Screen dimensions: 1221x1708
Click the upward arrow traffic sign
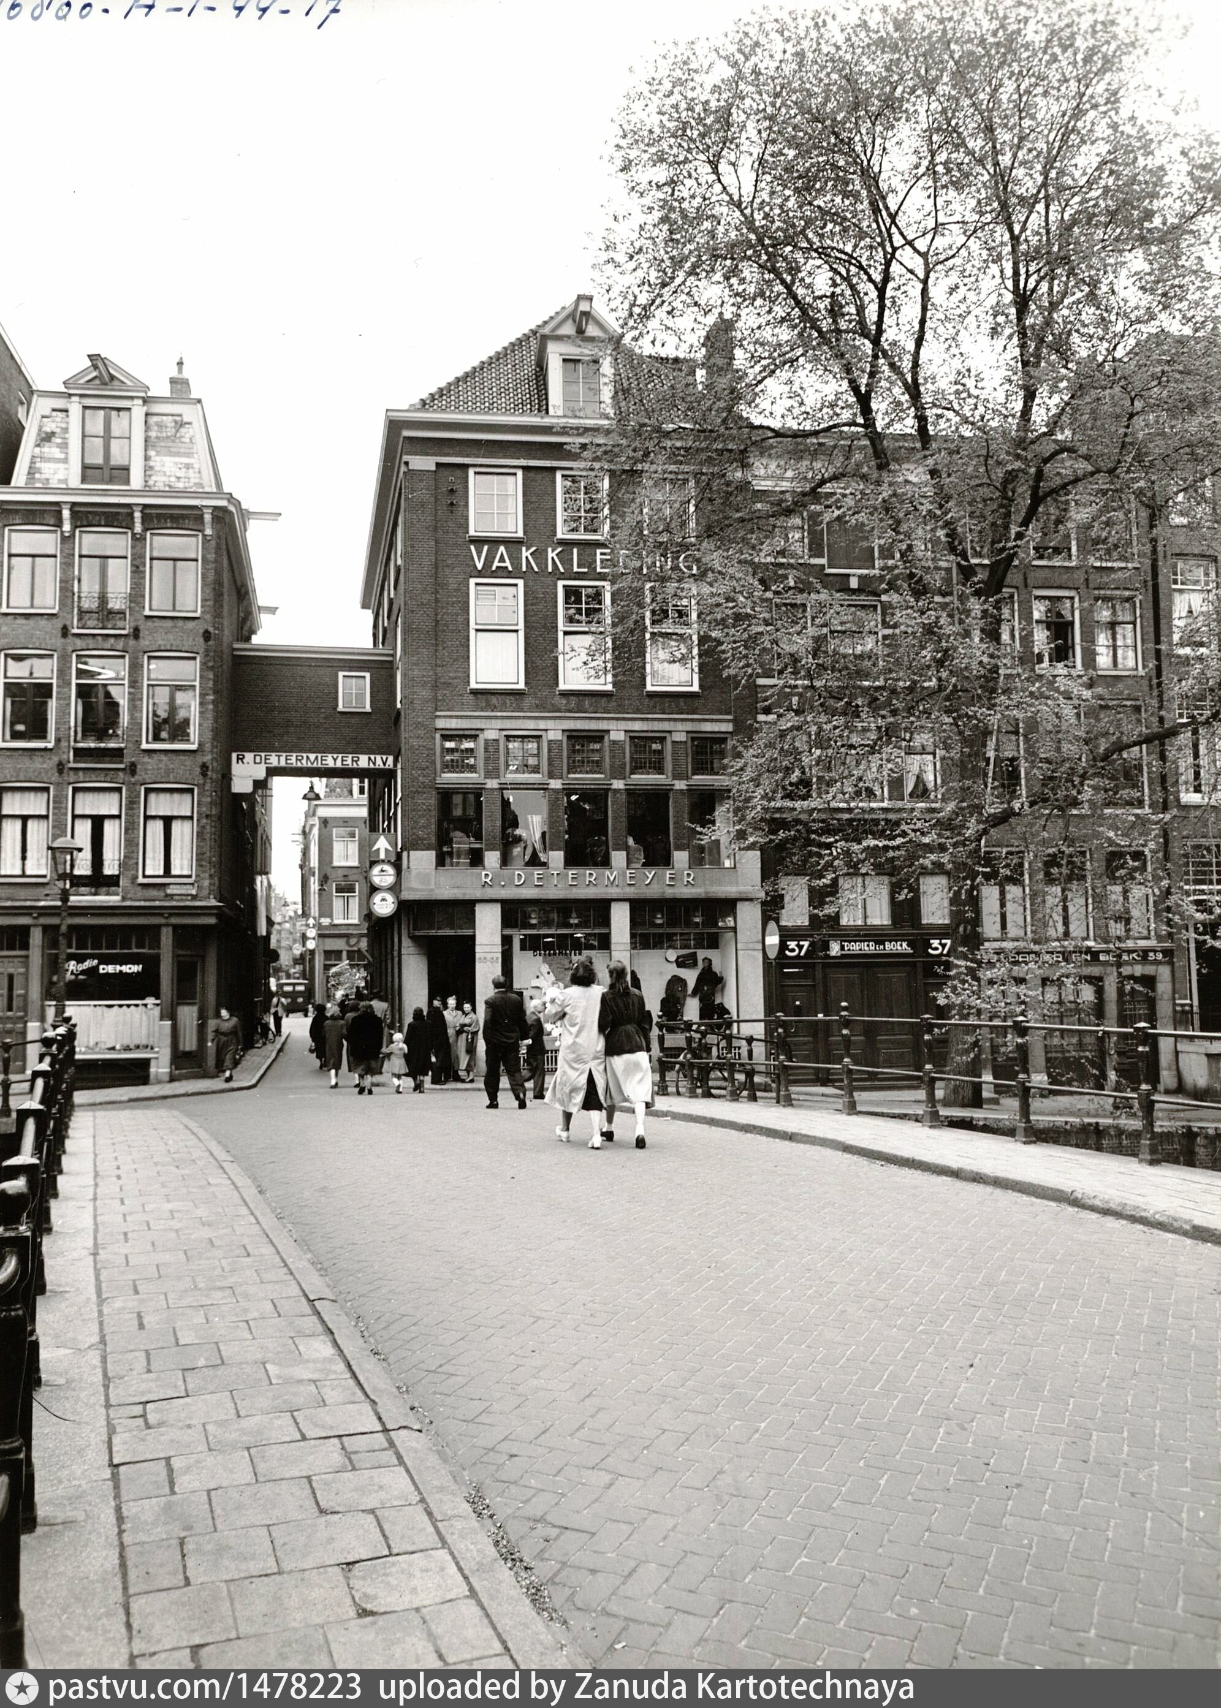pyautogui.click(x=382, y=846)
